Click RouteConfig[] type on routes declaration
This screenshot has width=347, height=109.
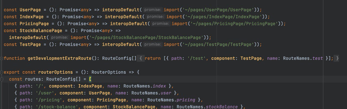pyautogui.click(x=63, y=79)
